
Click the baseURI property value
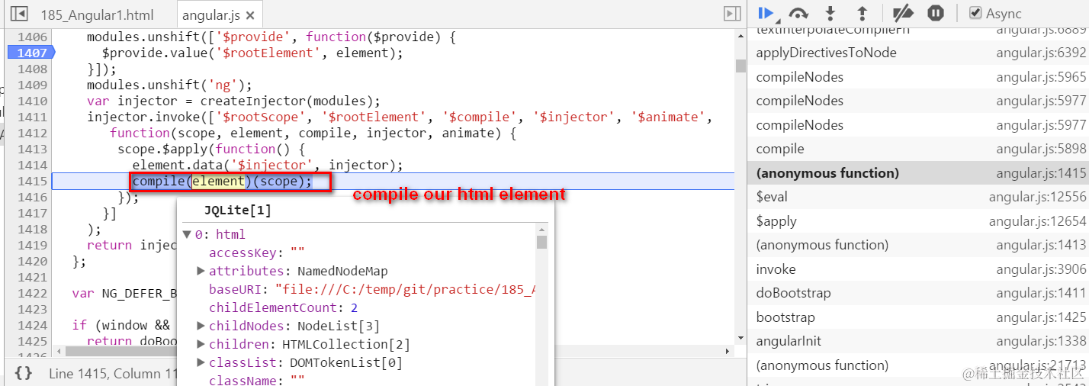click(x=405, y=289)
